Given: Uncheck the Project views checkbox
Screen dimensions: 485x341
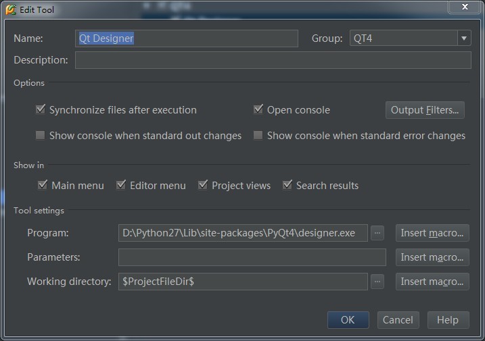Looking at the screenshot, I should point(203,185).
